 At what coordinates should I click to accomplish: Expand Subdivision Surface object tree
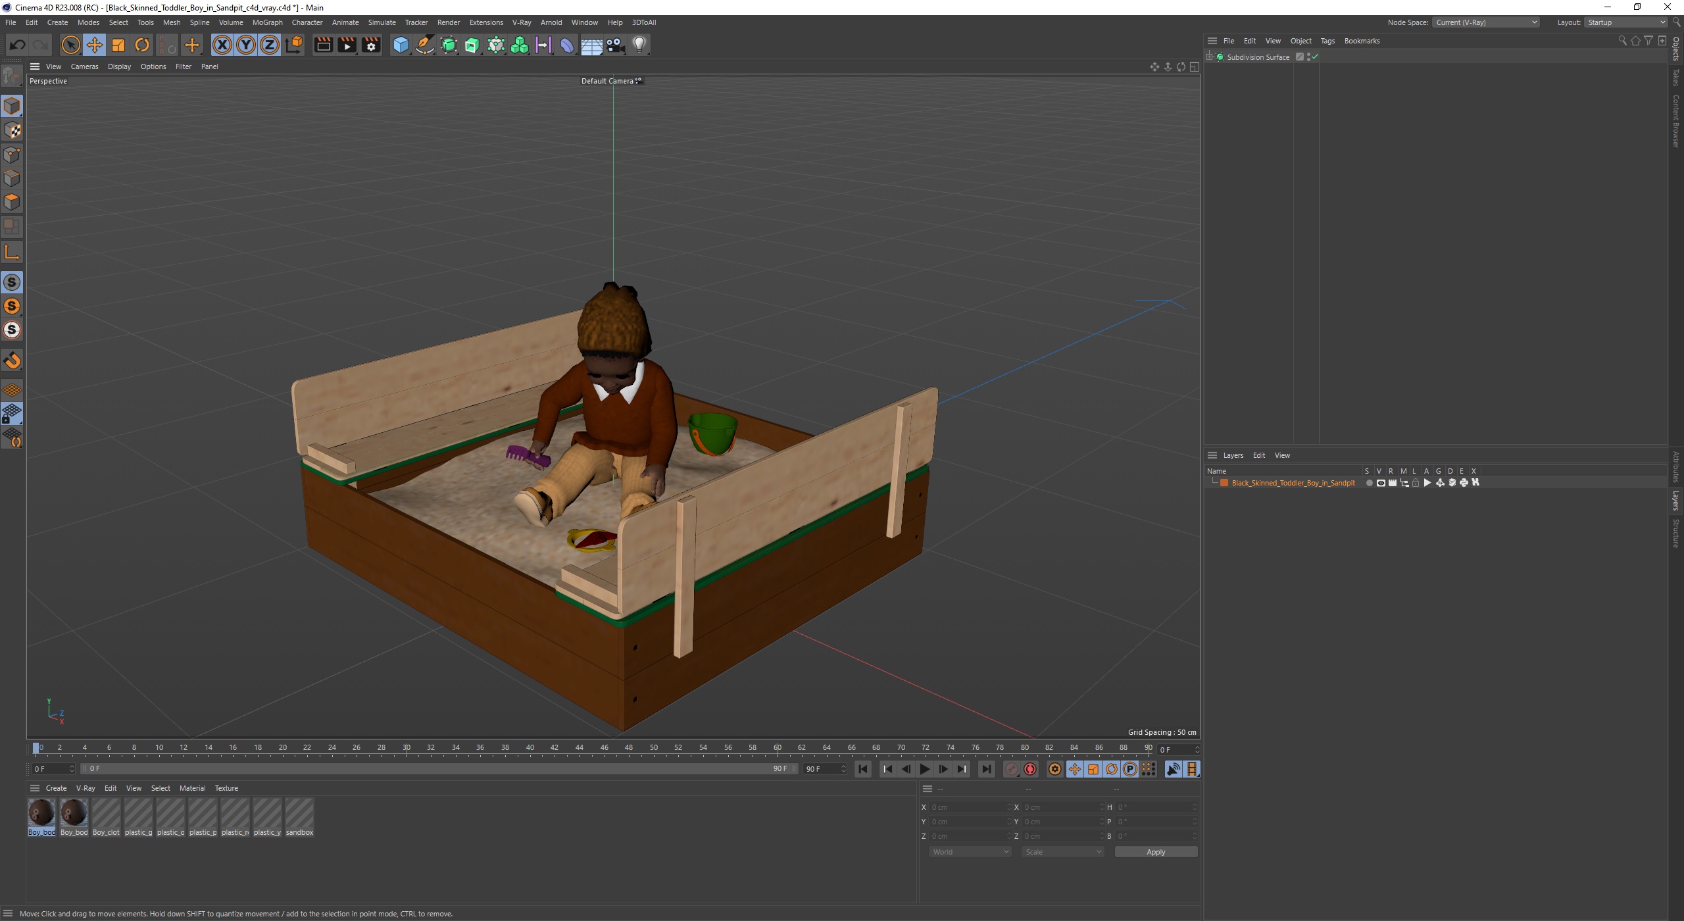coord(1210,57)
